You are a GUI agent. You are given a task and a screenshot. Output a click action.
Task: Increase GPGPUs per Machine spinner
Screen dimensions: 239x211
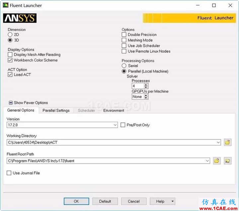point(146,95)
